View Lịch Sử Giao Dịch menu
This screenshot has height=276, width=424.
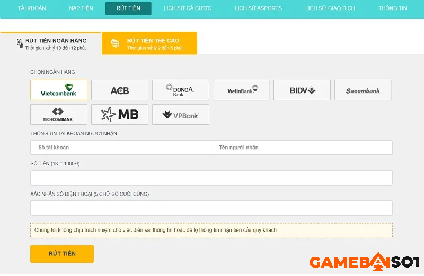coord(330,8)
